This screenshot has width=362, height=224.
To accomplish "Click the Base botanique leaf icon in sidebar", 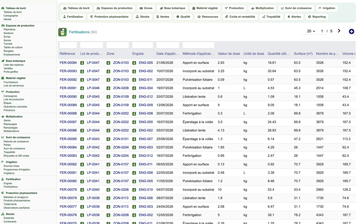I will pos(3,61).
